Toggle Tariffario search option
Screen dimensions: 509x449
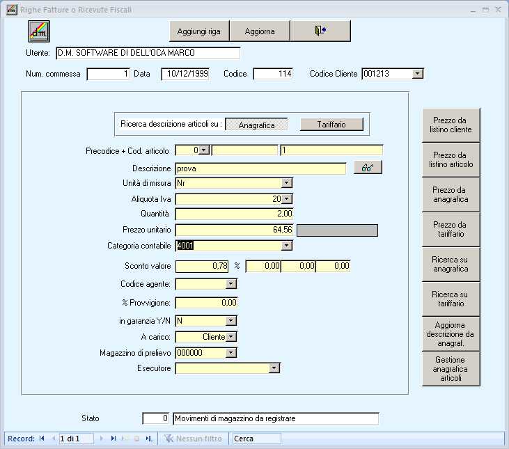331,124
